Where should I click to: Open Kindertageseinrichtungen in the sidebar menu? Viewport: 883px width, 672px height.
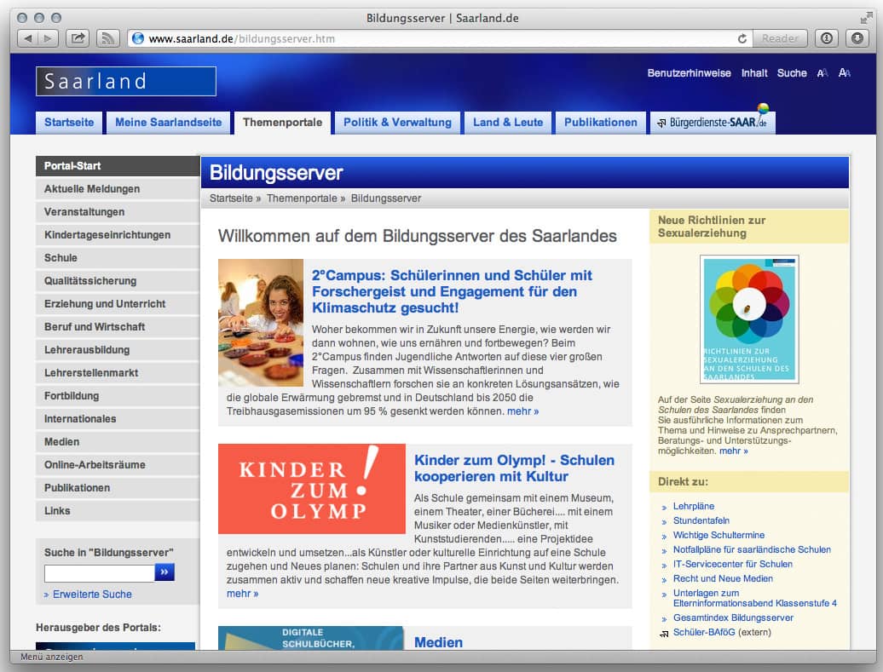(107, 235)
